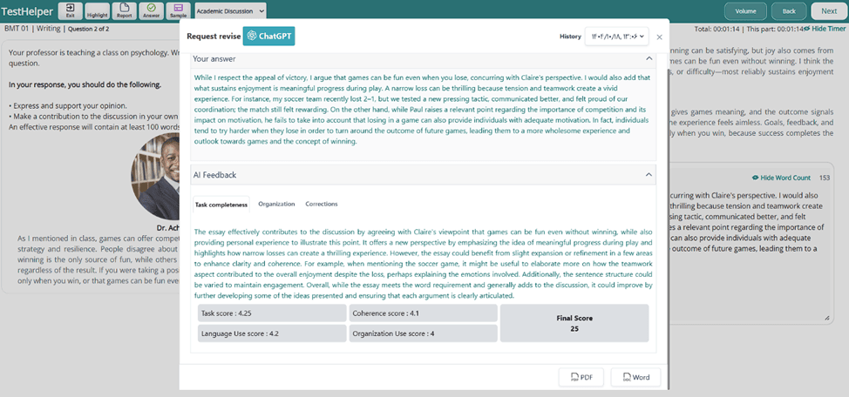This screenshot has height=397, width=849.
Task: Open the Sample response icon
Action: tap(178, 10)
